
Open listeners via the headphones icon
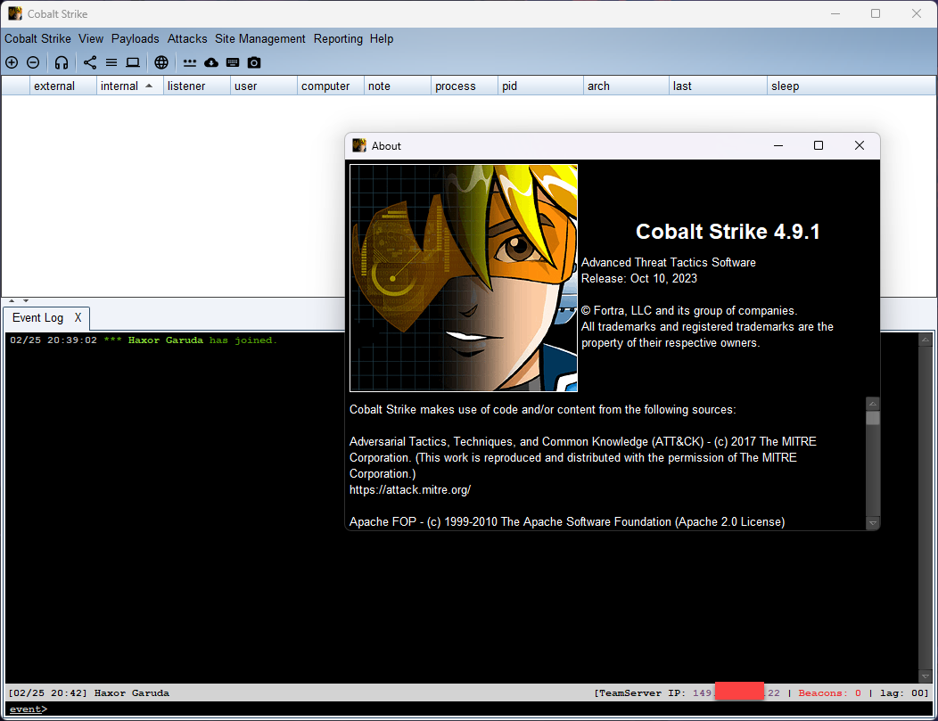(61, 62)
